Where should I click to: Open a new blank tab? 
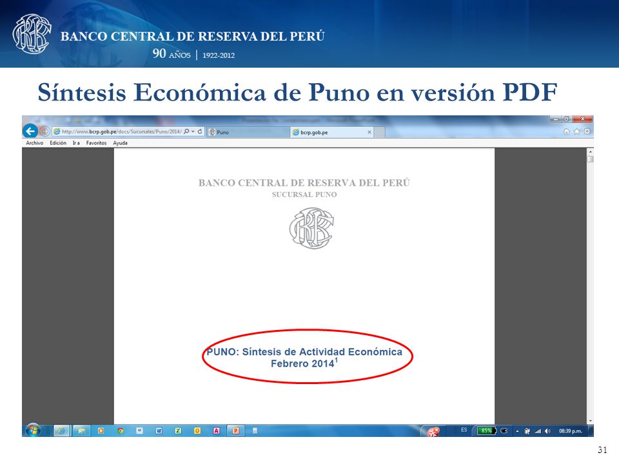point(379,132)
